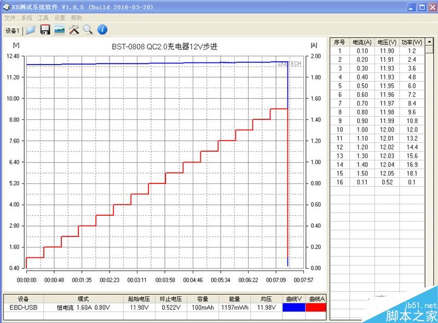Select row 3 power value 3.6
The width and height of the screenshot is (438, 323).
(412, 68)
